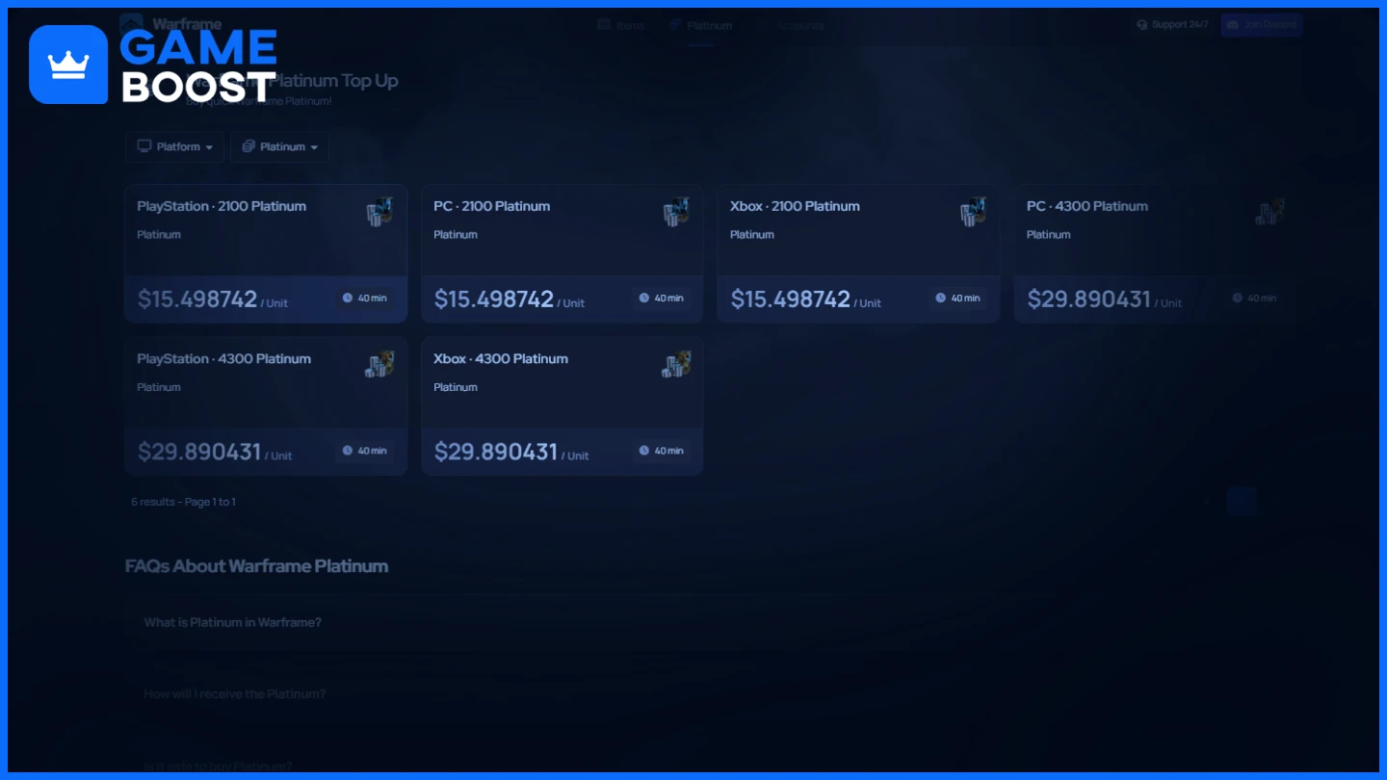This screenshot has height=780, width=1387.
Task: Click clock icon on PC 2100 Platinum card
Action: [644, 299]
